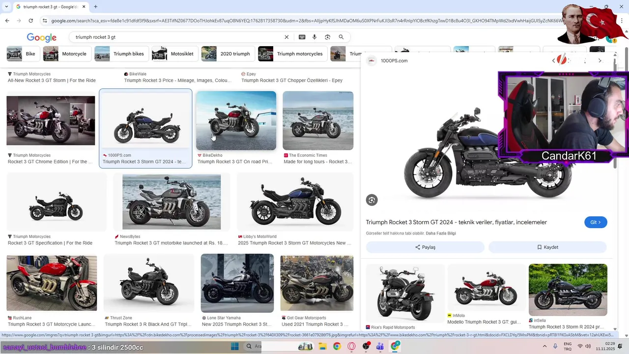Viewport: 629px width, 354px height.
Task: Open Rice's Rapid Motorsports related image
Action: [x=405, y=293]
